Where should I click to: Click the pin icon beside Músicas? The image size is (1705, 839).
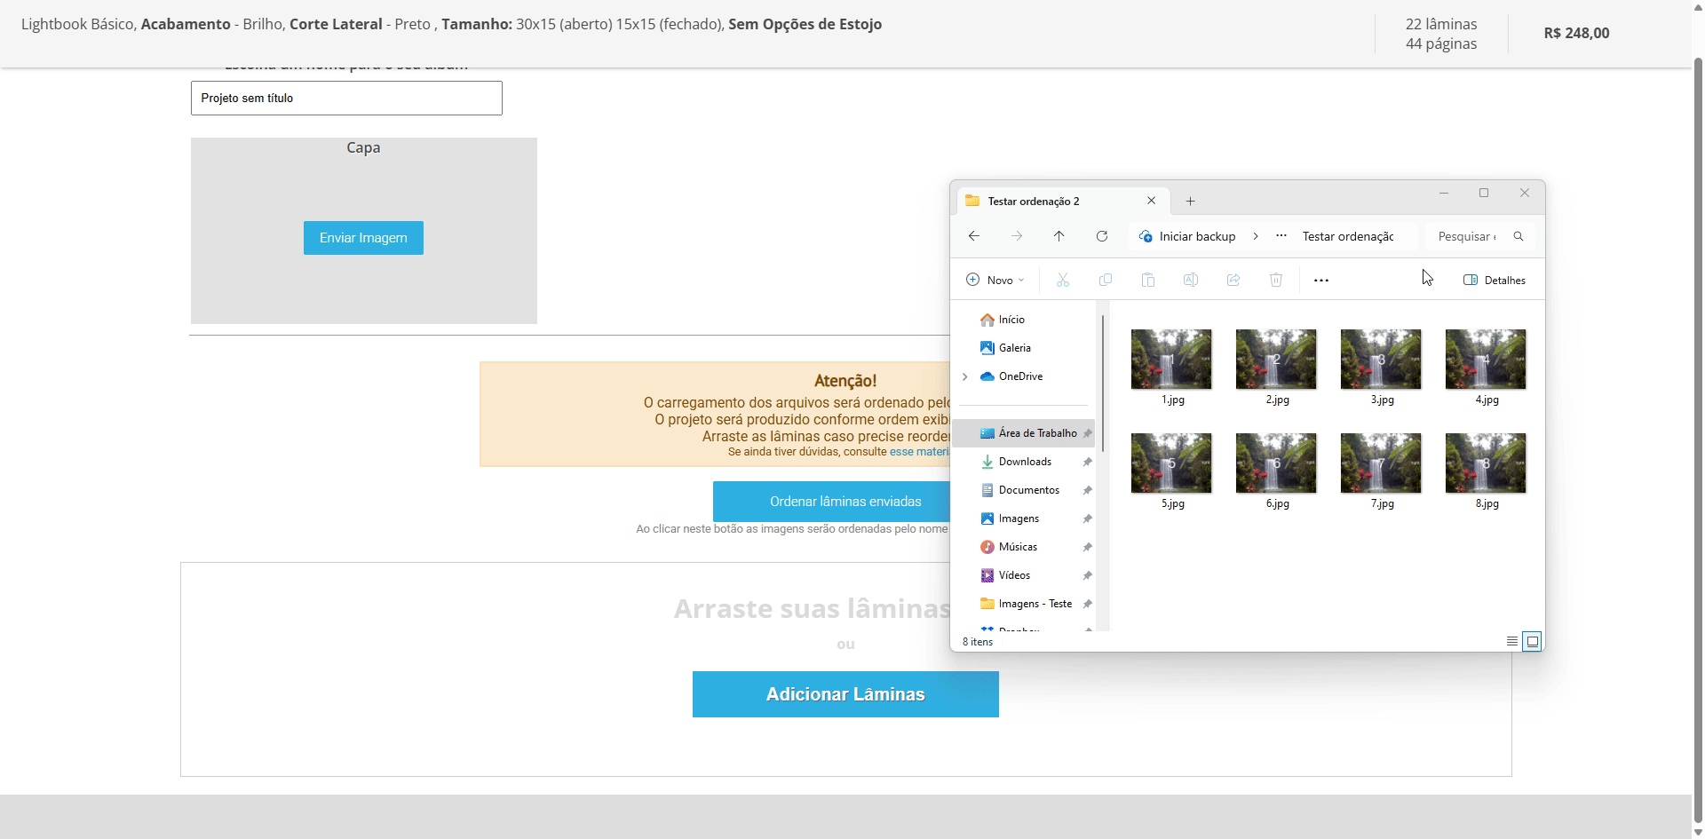[1087, 547]
